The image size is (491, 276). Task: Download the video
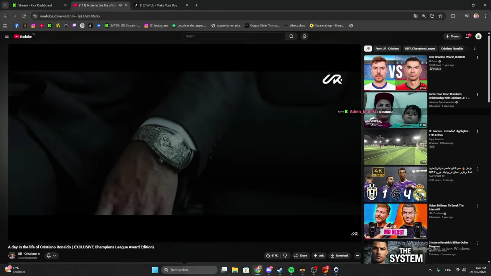(x=339, y=256)
